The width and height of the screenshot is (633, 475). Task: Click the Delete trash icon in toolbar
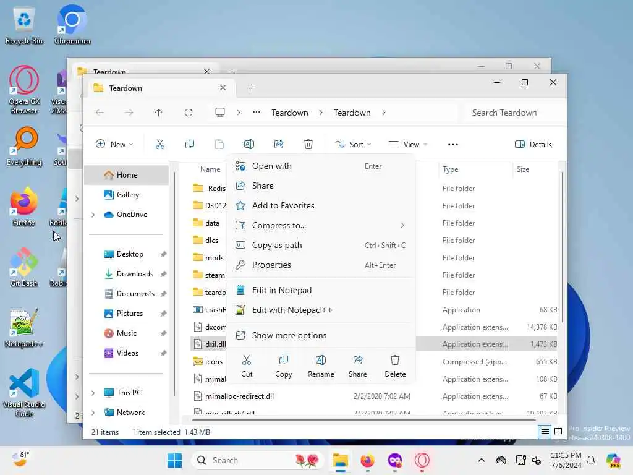308,144
